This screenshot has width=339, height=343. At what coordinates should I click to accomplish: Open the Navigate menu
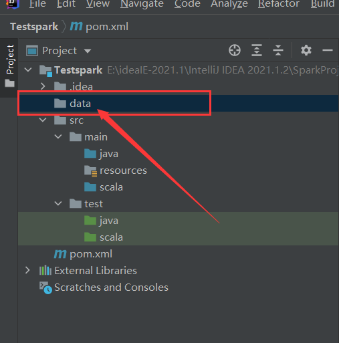coord(142,4)
